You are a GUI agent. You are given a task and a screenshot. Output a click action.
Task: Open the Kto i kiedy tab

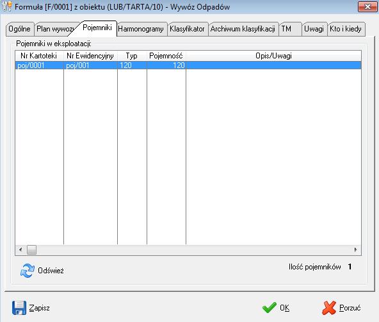tap(346, 29)
